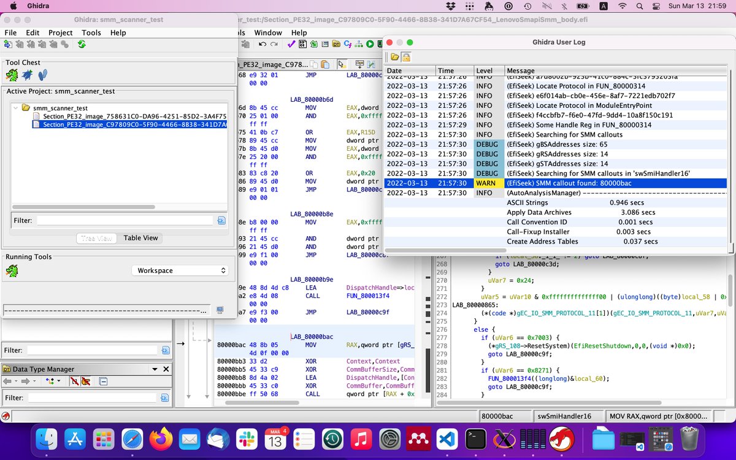
Task: Click the Wi-Fi icon in macOS menu bar
Action: 622,6
